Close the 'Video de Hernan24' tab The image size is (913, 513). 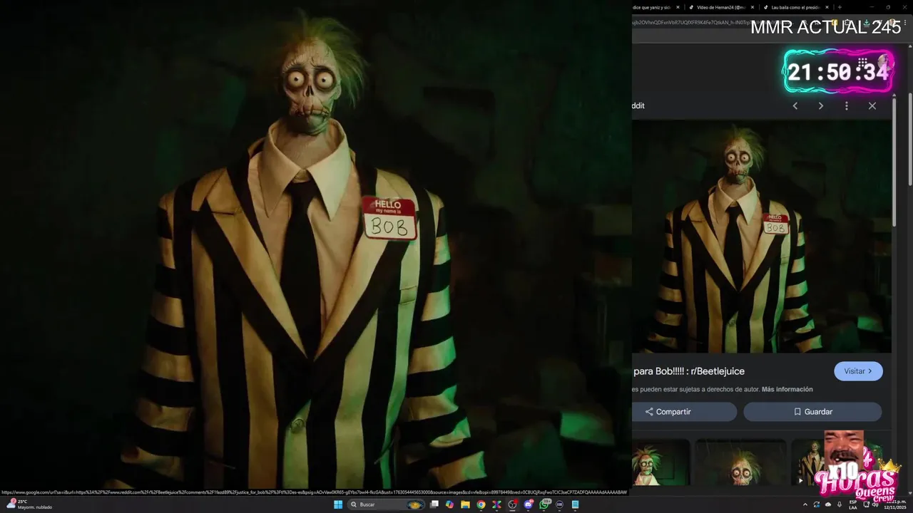[753, 7]
